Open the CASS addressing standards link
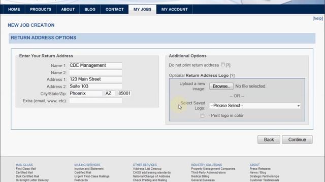The image size is (325, 182). (x=152, y=172)
